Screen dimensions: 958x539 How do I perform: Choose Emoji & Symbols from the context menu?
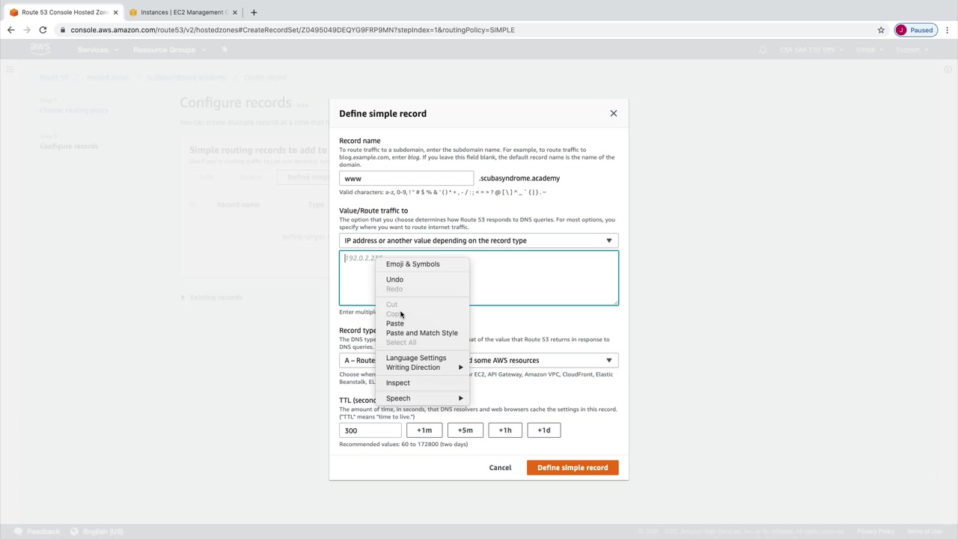pos(412,264)
